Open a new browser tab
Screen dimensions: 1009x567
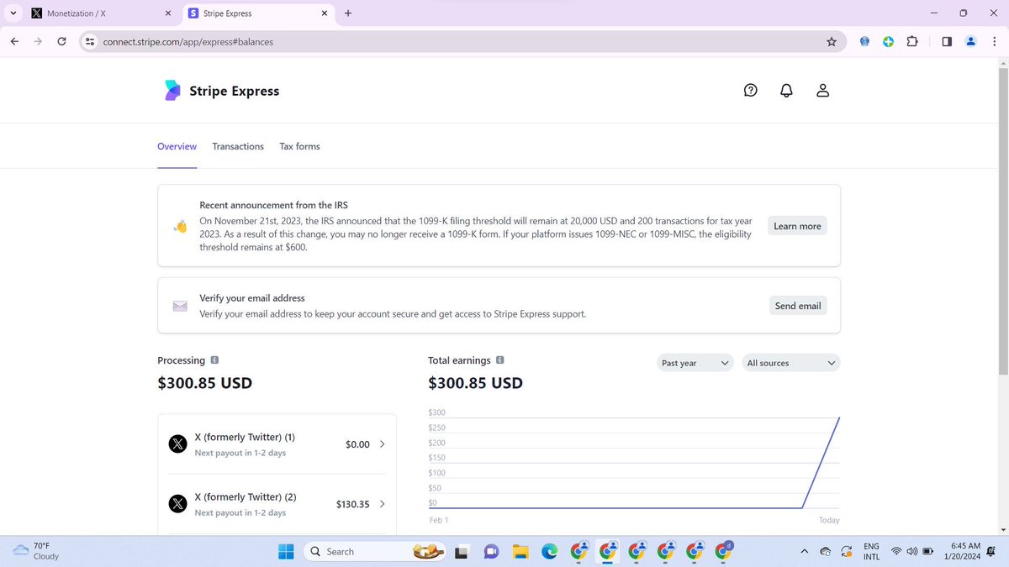348,13
